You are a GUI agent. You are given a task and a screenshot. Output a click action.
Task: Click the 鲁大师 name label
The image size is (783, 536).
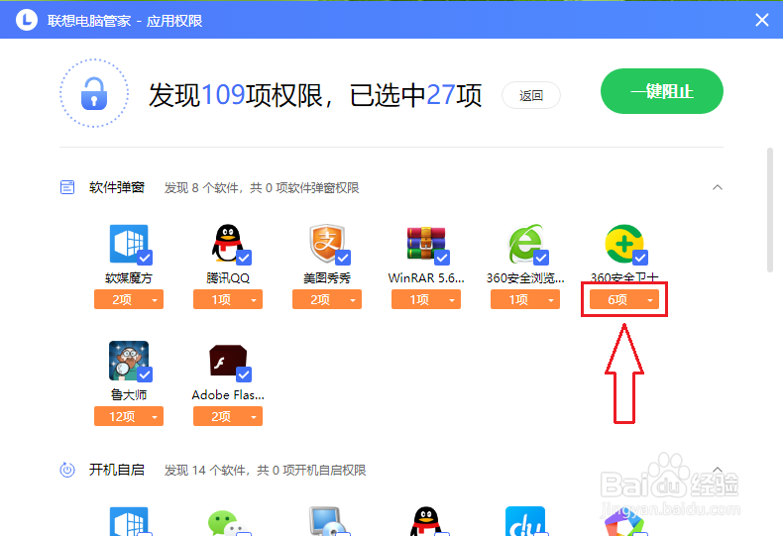click(129, 394)
